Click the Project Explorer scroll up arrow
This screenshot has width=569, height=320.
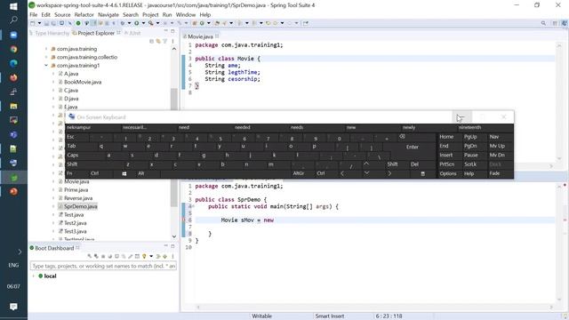[x=174, y=49]
